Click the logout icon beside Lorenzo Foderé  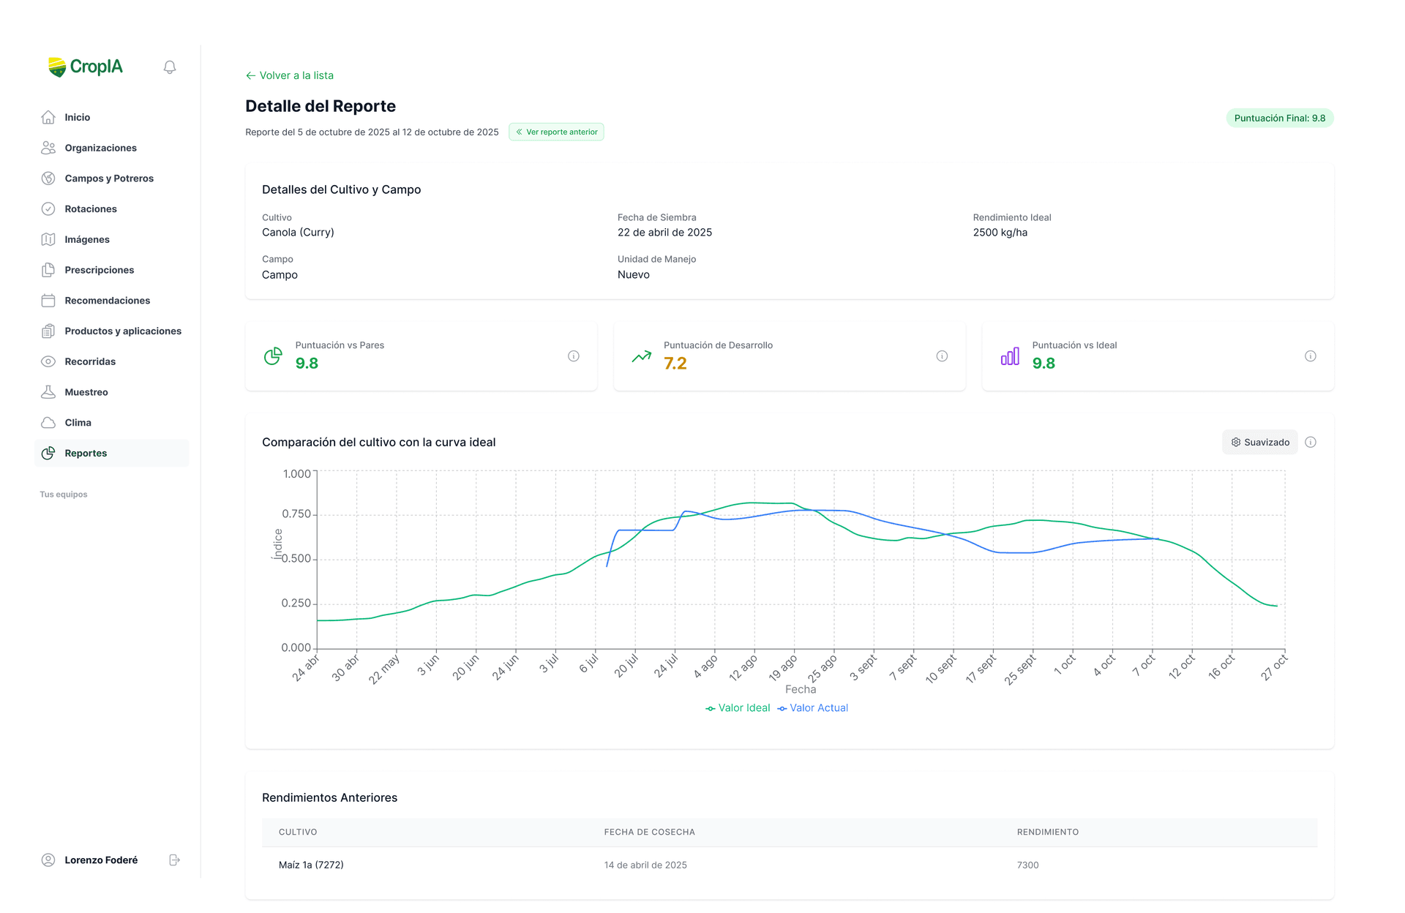coord(174,860)
